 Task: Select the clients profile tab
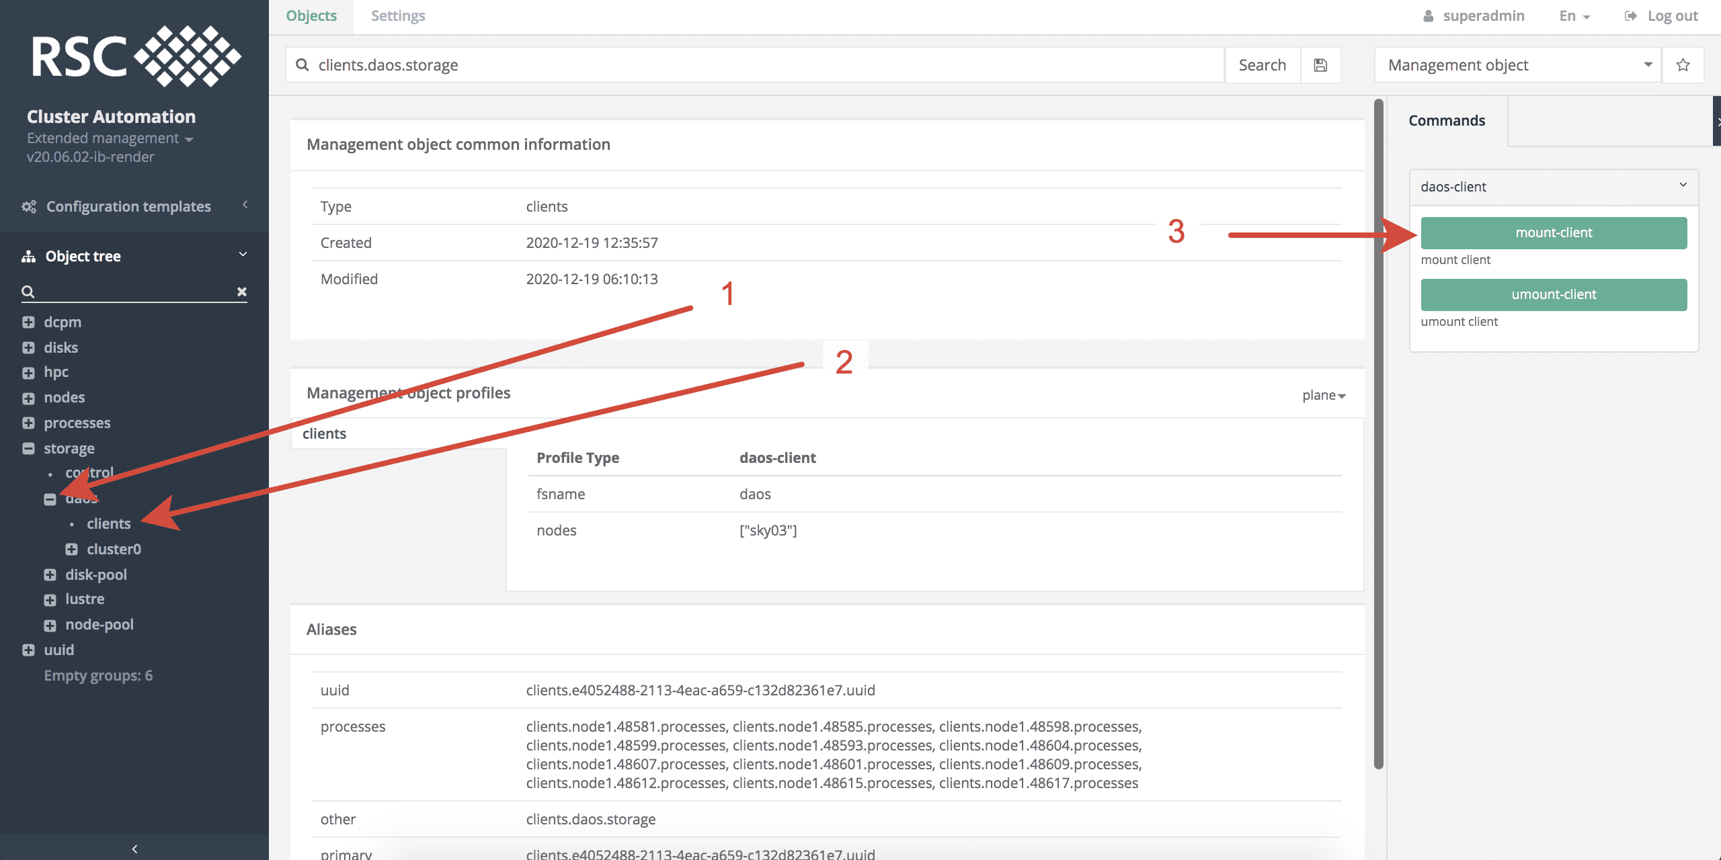pyautogui.click(x=325, y=434)
